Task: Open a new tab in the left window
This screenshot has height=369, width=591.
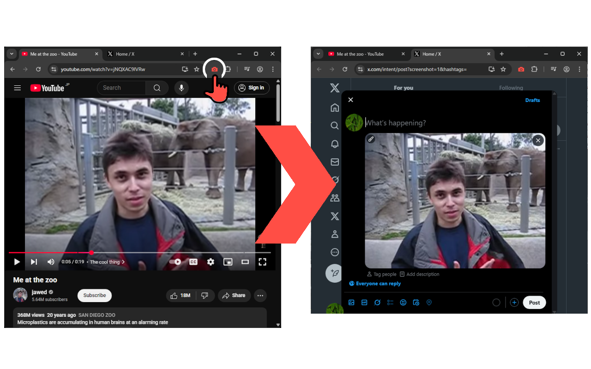Action: (195, 54)
